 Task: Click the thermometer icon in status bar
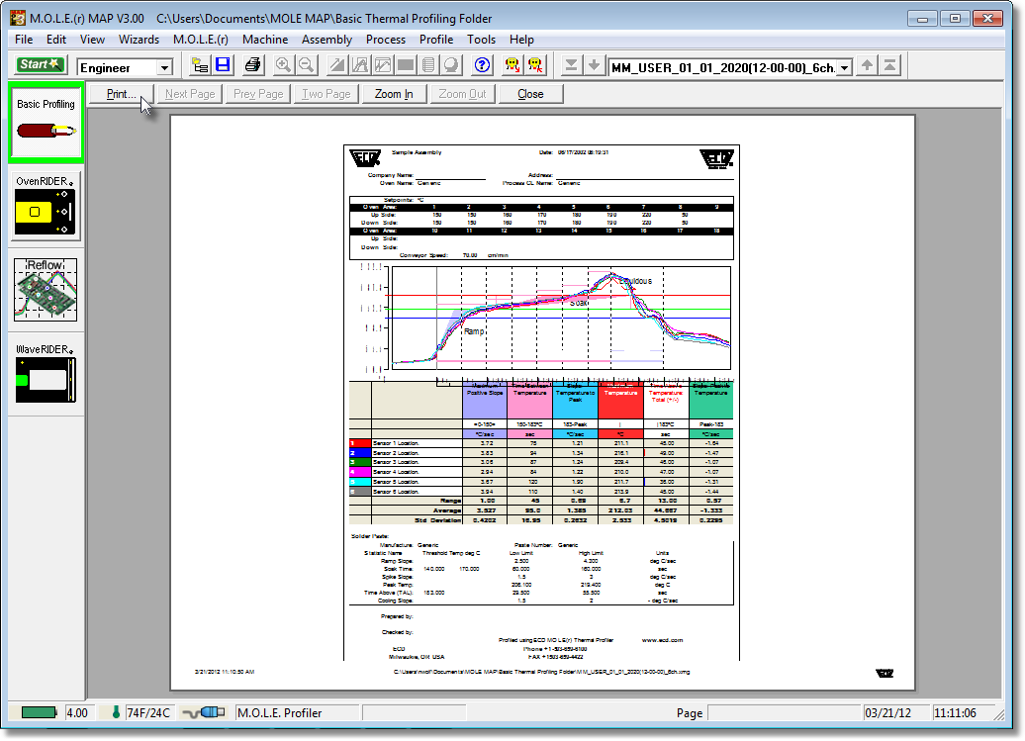[116, 712]
